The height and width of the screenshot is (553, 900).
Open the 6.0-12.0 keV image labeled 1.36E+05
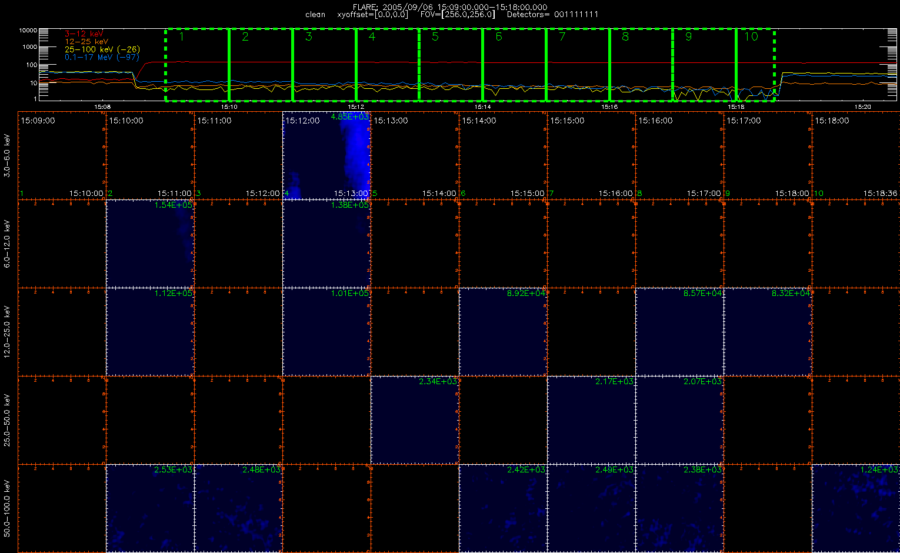click(x=326, y=244)
